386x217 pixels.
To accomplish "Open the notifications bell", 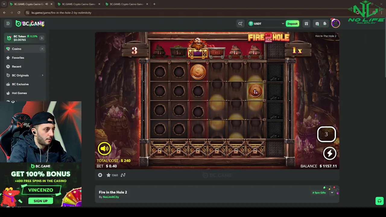I will (325, 24).
